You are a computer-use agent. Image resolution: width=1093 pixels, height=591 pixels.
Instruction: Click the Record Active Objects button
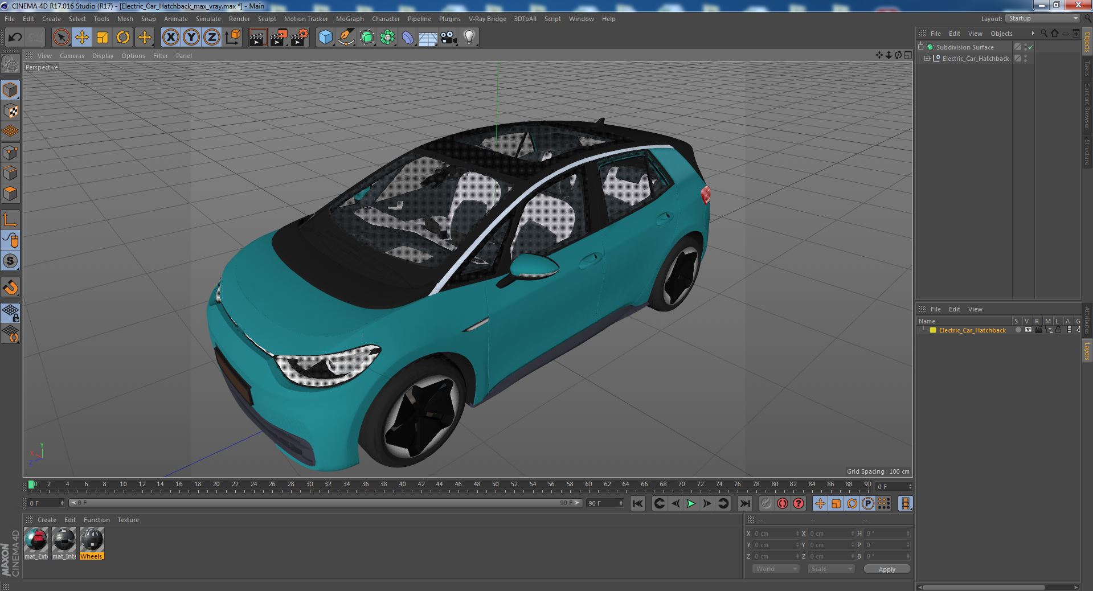pyautogui.click(x=767, y=503)
